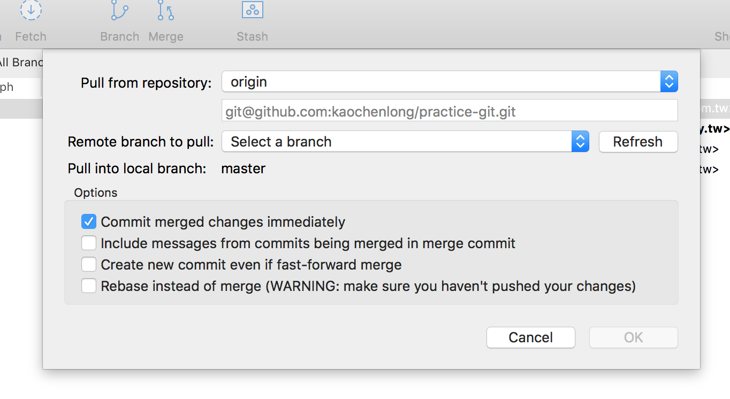
Task: Uncheck Commit merged changes immediately
Action: (x=89, y=222)
